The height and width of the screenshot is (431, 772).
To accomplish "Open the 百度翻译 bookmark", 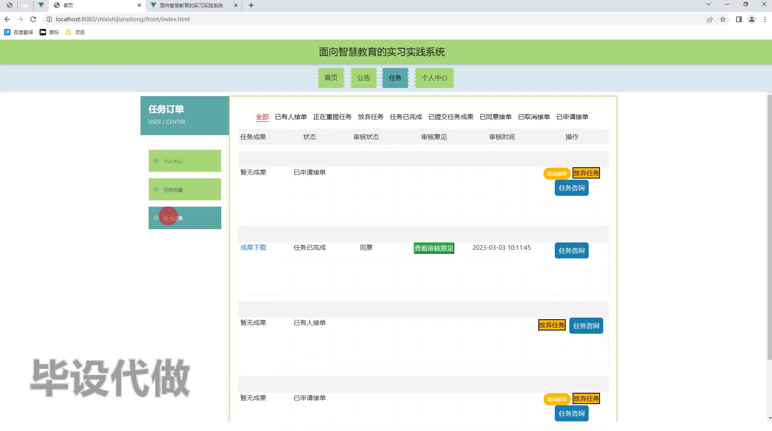I will [x=19, y=32].
